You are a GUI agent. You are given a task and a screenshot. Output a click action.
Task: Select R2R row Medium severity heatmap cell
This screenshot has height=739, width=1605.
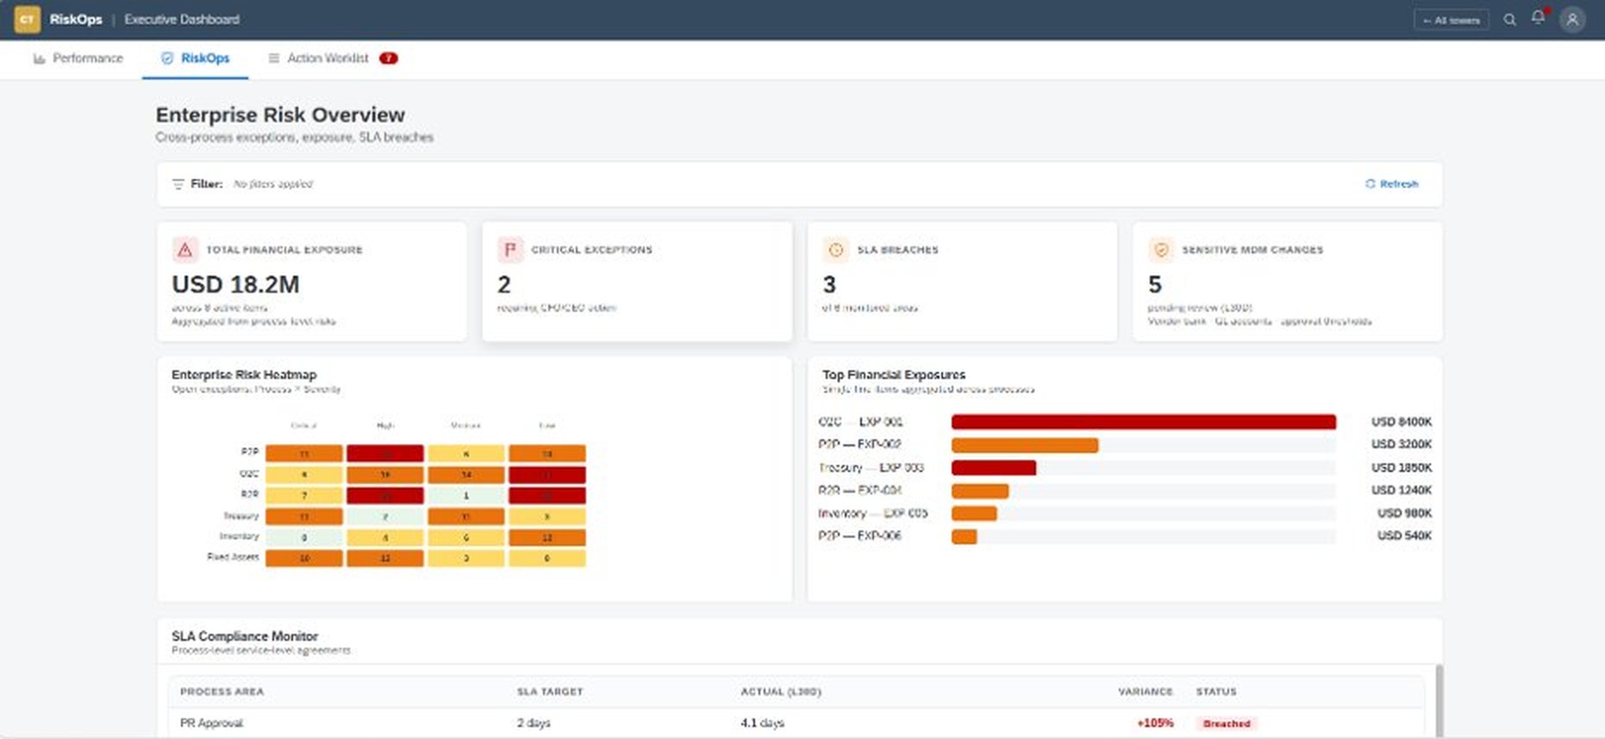tap(466, 495)
